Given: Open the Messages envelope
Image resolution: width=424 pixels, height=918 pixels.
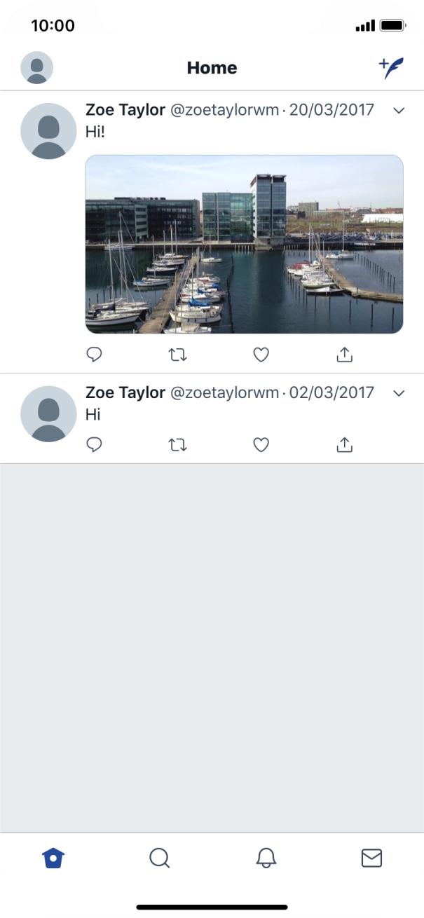Looking at the screenshot, I should (x=371, y=857).
